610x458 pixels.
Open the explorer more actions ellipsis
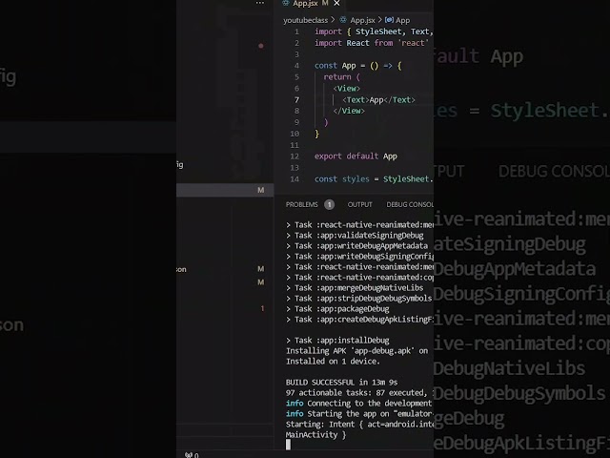point(260,3)
